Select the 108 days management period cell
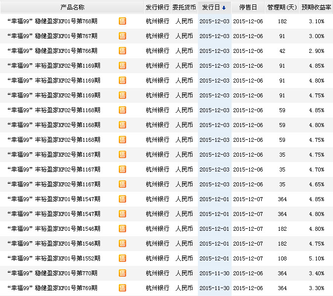333x296 pixels. click(282, 258)
